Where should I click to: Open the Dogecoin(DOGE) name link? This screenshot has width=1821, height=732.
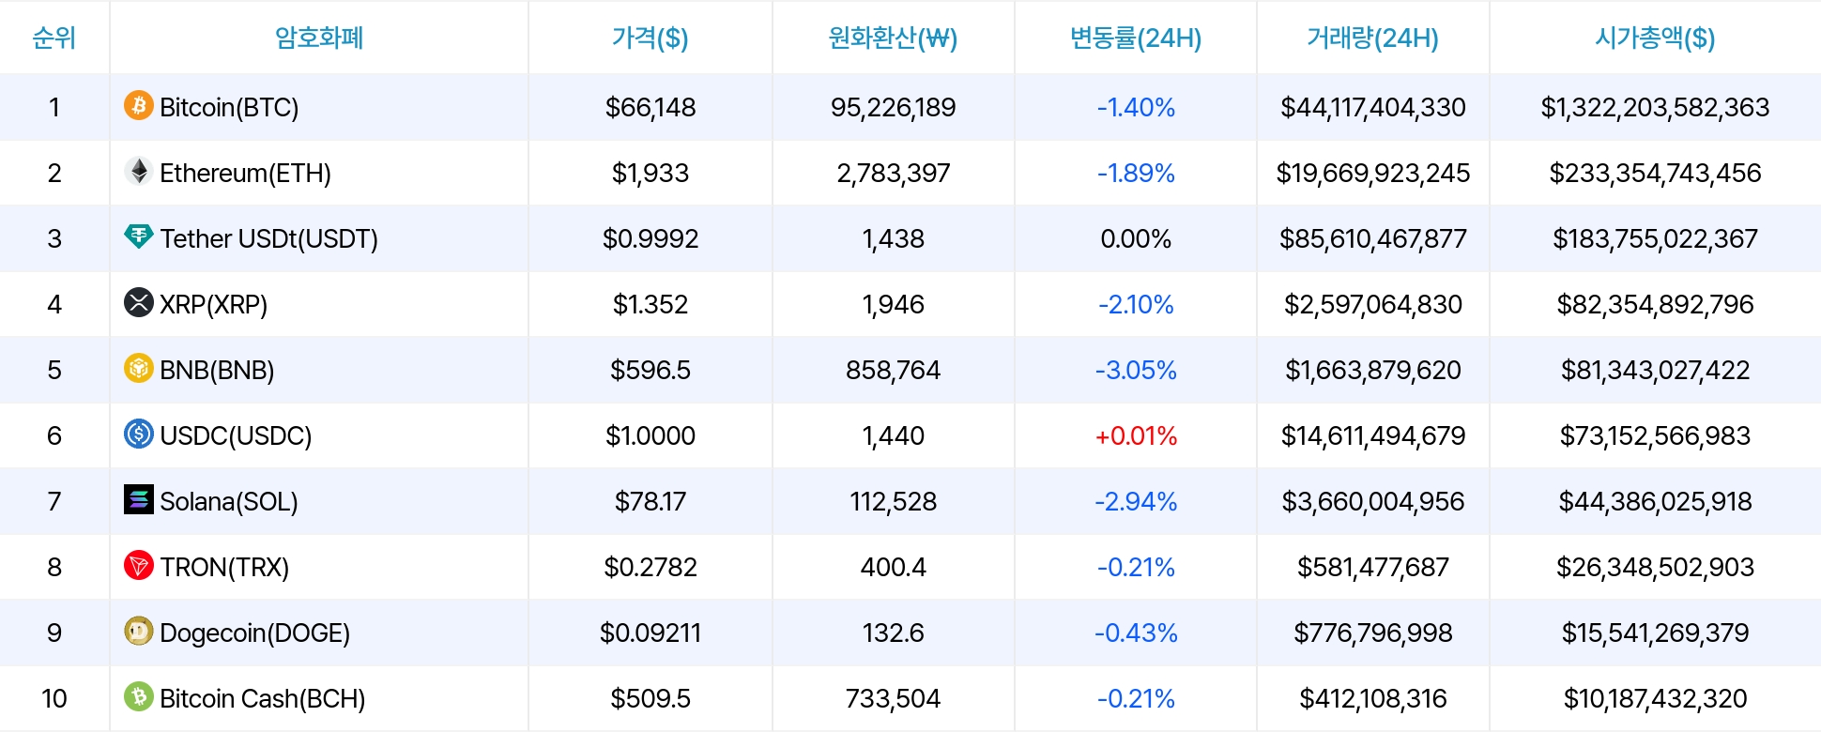[x=254, y=633]
